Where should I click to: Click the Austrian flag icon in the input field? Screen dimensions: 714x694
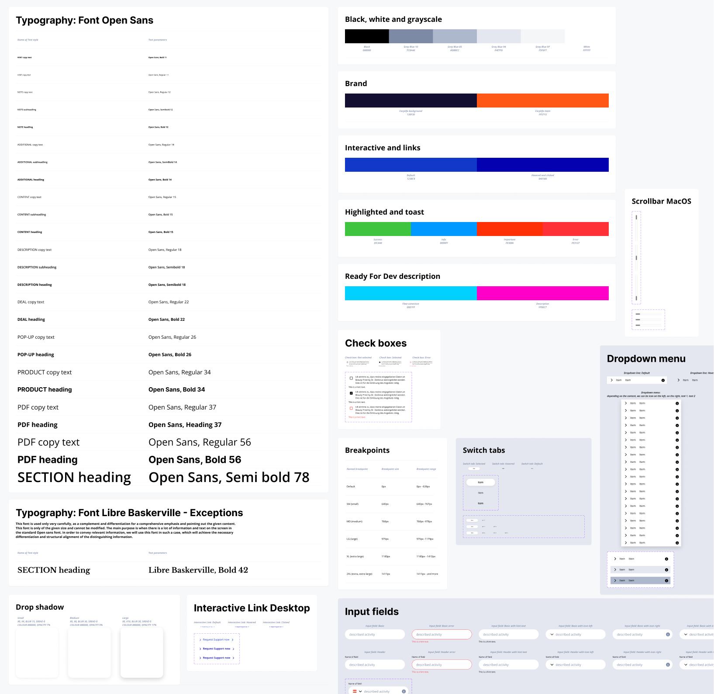point(355,691)
